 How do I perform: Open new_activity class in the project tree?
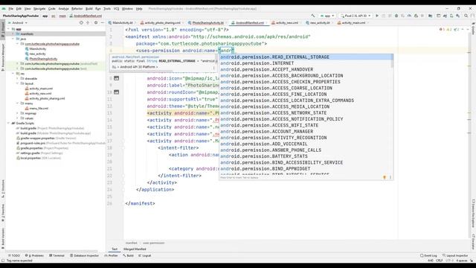pos(37,54)
